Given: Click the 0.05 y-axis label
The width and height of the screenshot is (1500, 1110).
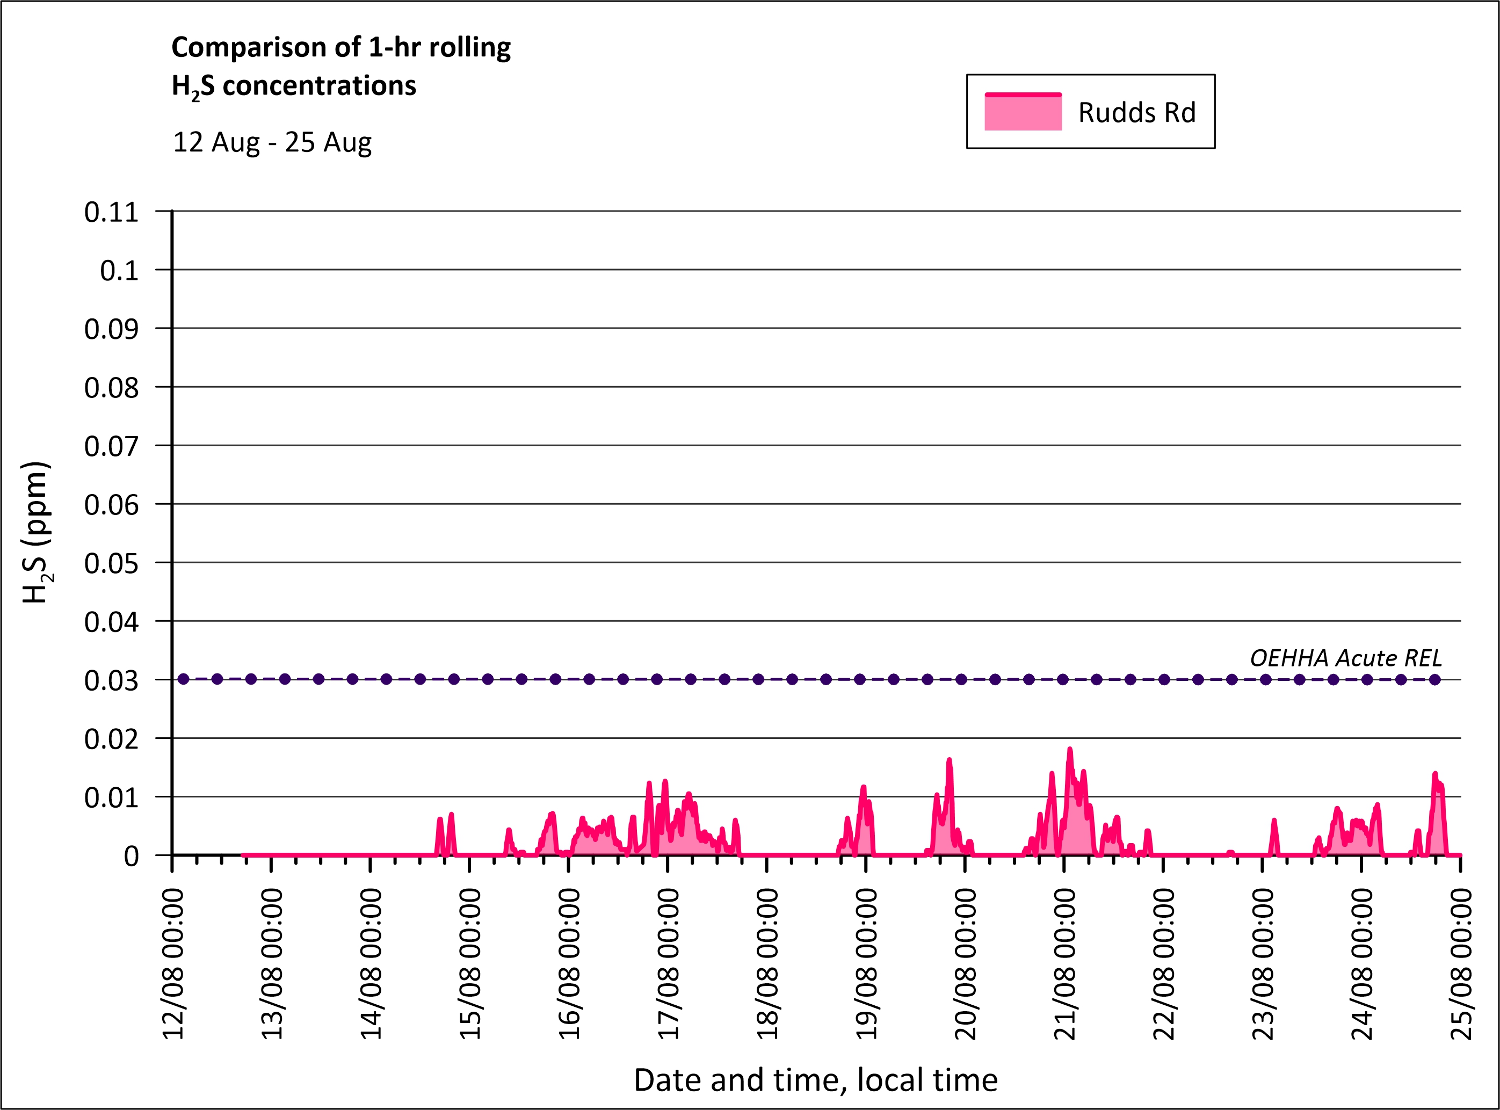Looking at the screenshot, I should [111, 563].
